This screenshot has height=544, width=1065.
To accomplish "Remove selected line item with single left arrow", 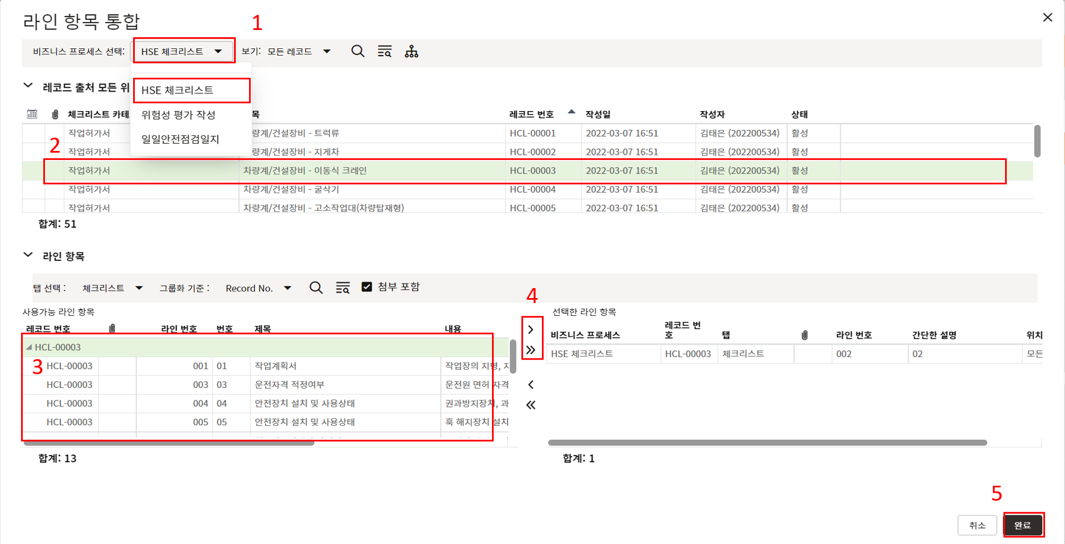I will [531, 385].
